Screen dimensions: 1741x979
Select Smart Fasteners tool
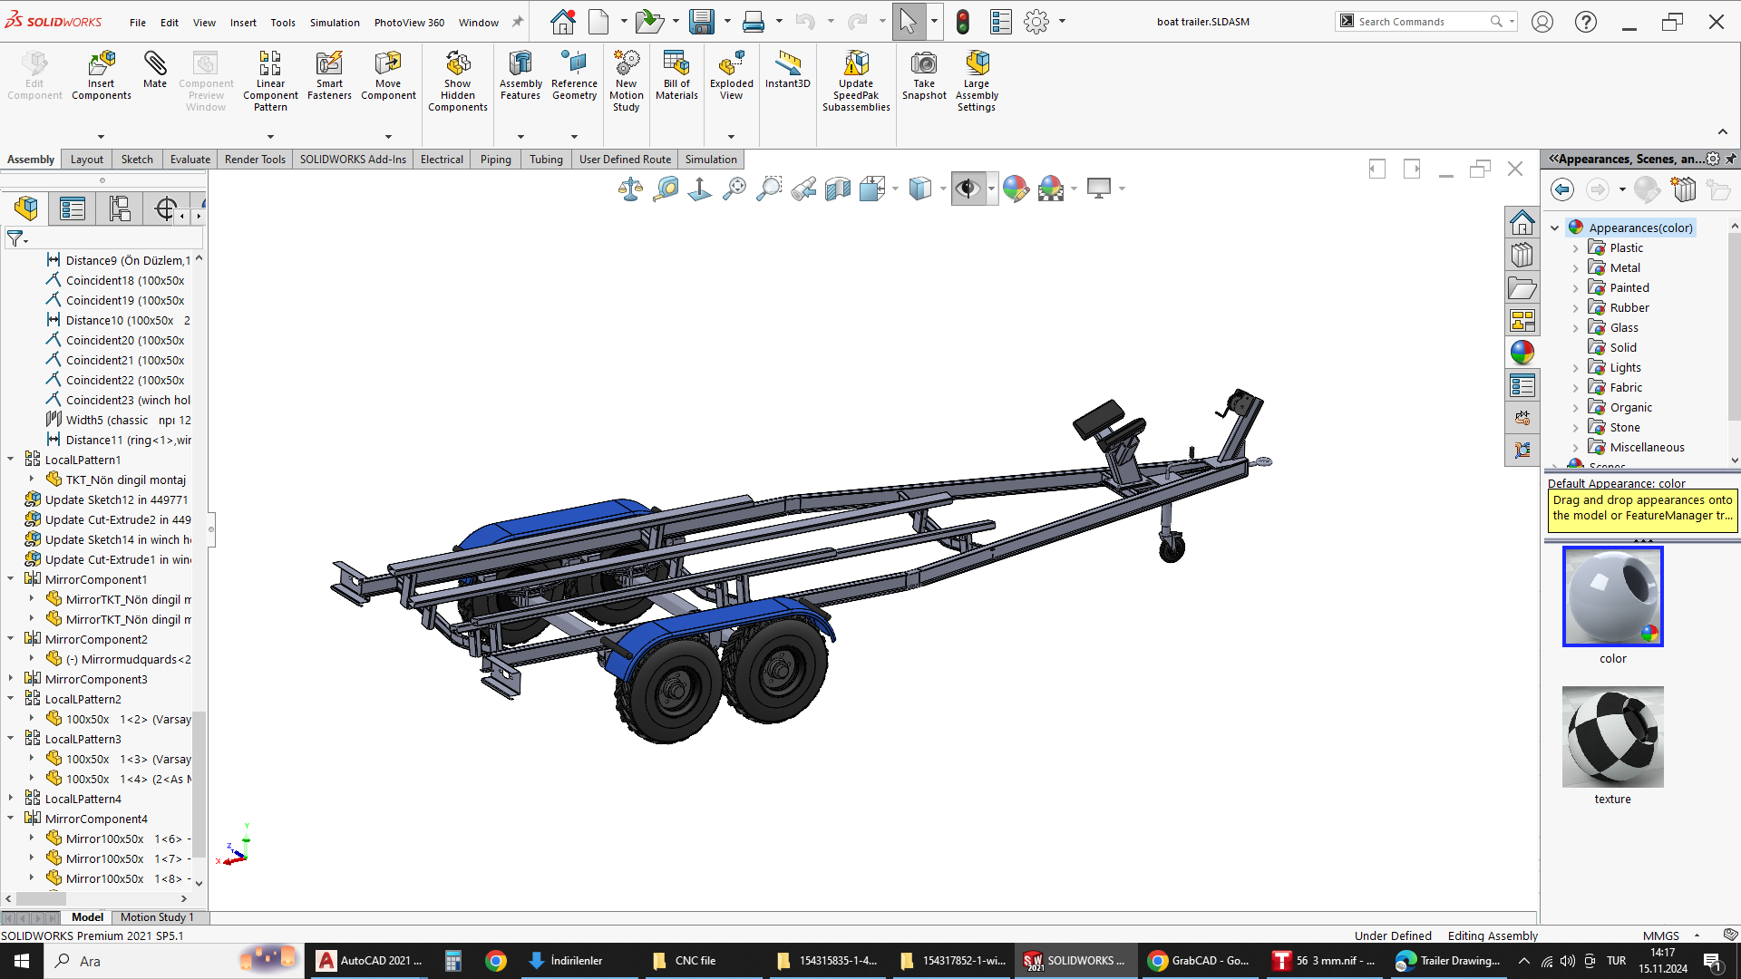pyautogui.click(x=329, y=64)
